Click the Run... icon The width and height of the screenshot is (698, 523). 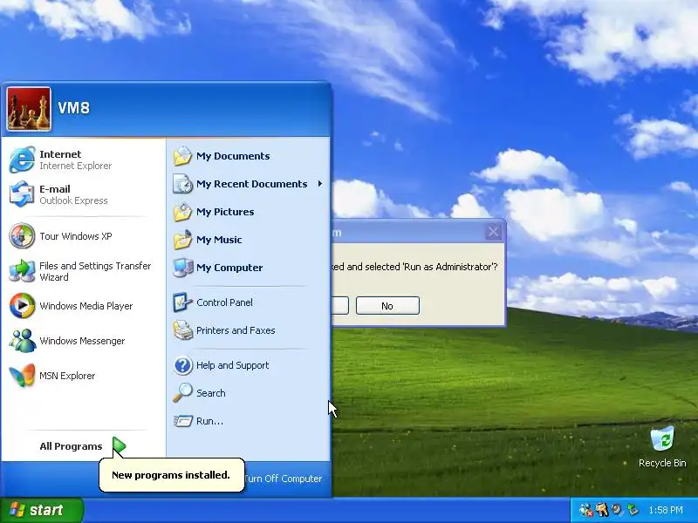182,421
